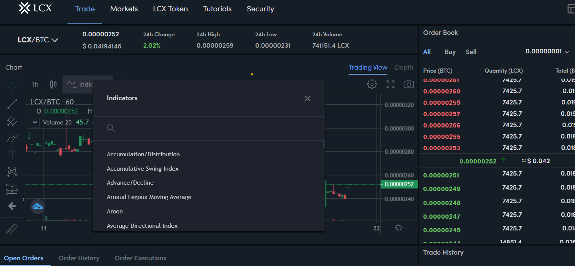The height and width of the screenshot is (266, 575).
Task: Add the Aroon indicator
Action: (x=115, y=212)
